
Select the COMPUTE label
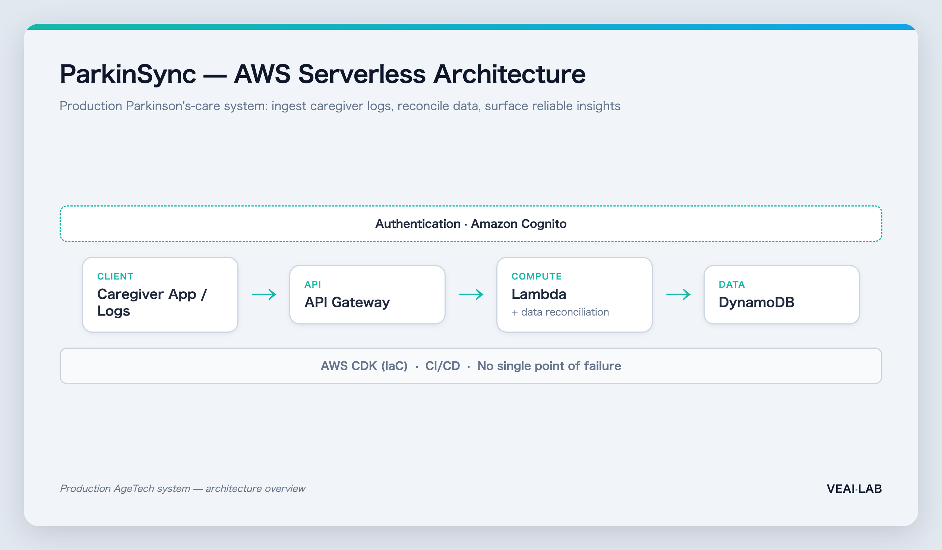tap(537, 276)
